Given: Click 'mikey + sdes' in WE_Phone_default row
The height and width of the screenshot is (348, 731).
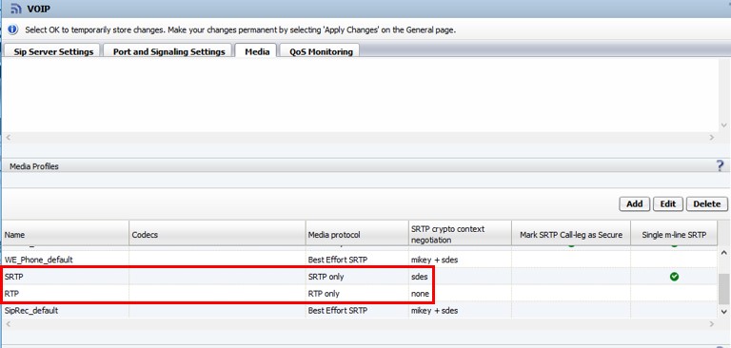Looking at the screenshot, I should tap(434, 260).
